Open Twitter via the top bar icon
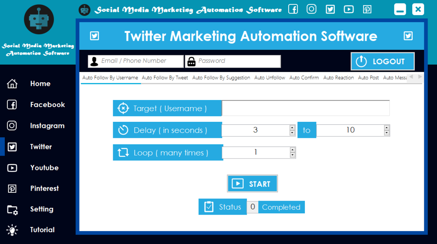 point(330,9)
